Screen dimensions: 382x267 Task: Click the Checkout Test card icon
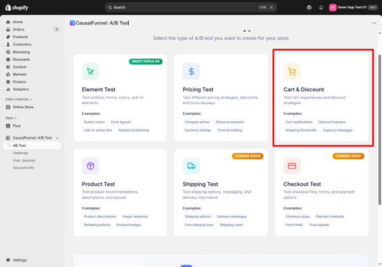pos(292,166)
